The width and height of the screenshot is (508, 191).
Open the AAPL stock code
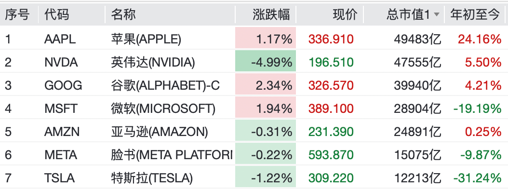click(x=60, y=39)
